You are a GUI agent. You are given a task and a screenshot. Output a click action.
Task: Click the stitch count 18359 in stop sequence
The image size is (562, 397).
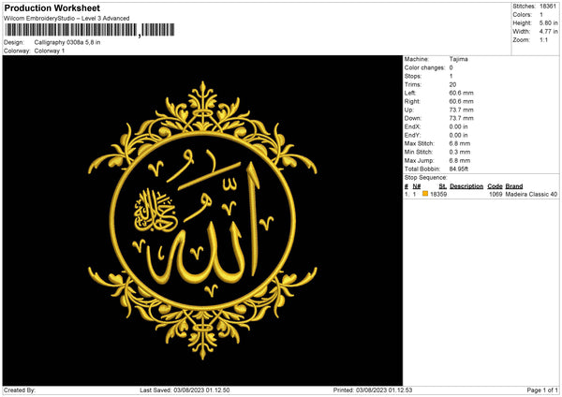tap(438, 194)
